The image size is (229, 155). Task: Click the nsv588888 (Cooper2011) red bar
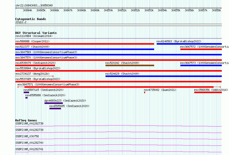coord(85,44)
